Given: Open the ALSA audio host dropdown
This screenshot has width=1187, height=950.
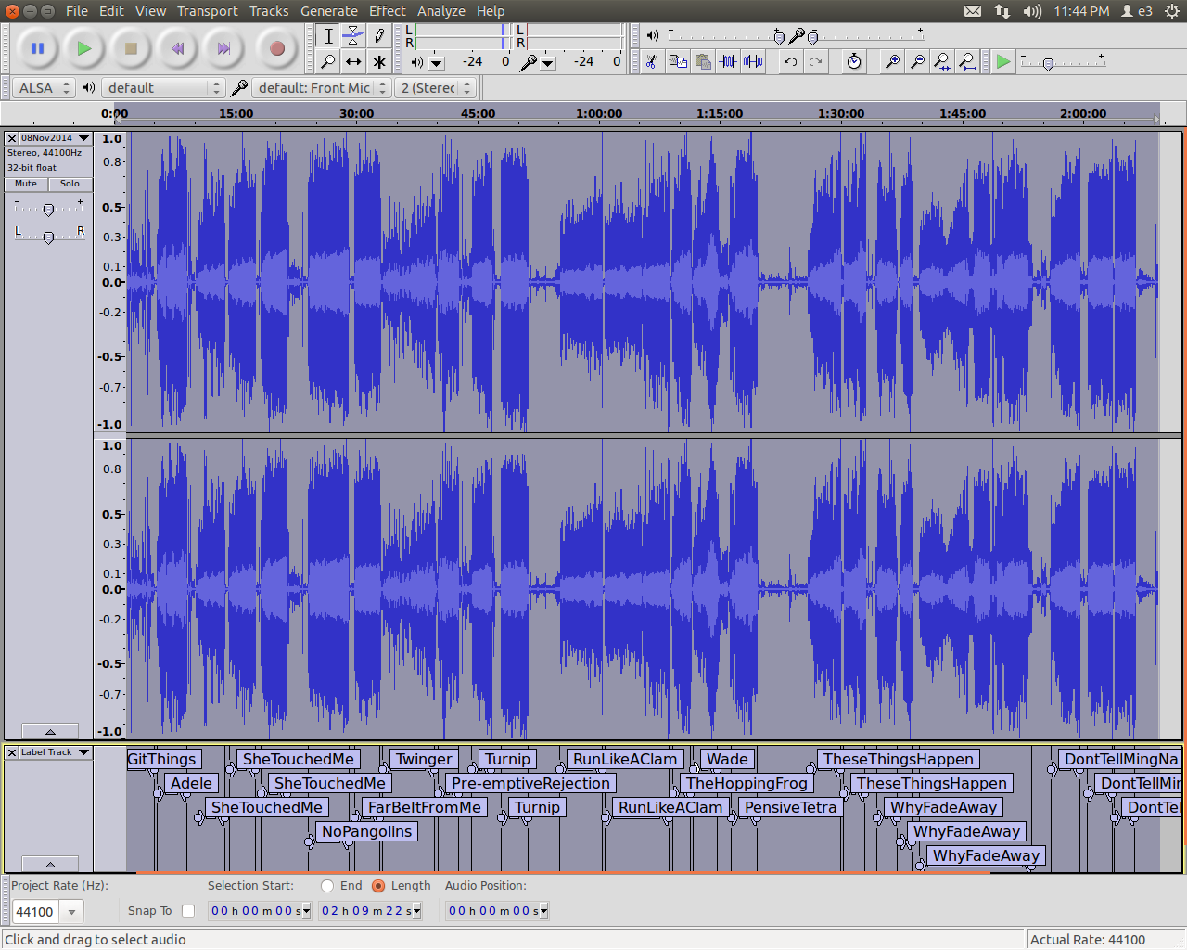Looking at the screenshot, I should pos(44,88).
